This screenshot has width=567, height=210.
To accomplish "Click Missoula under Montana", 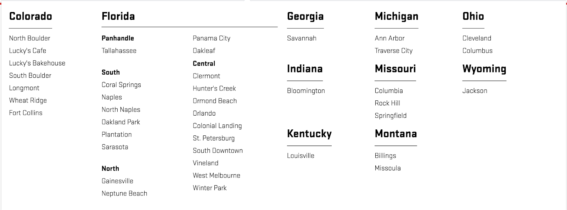I will [388, 168].
